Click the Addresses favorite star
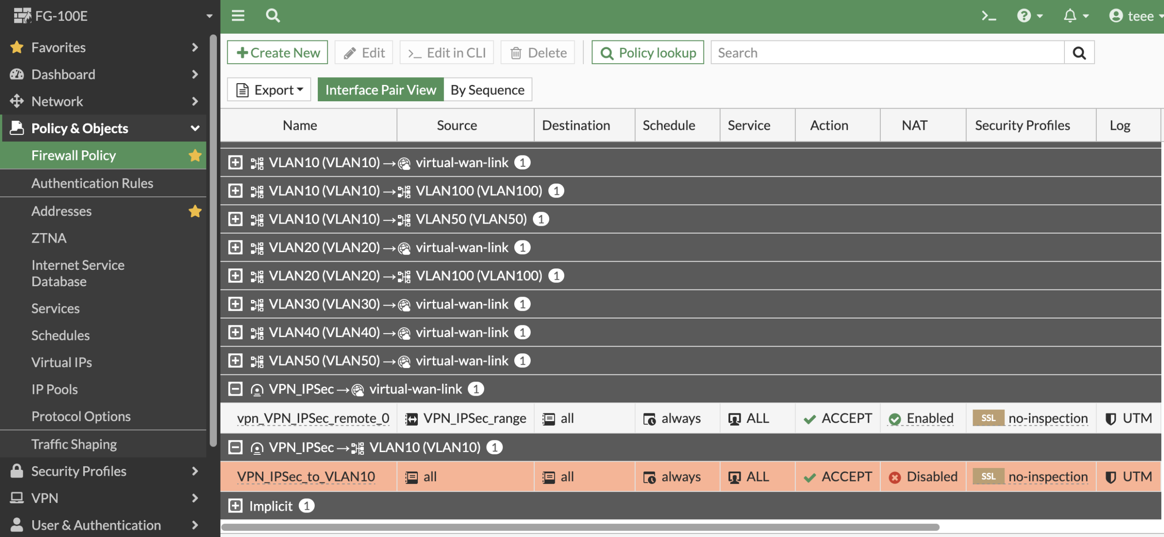The image size is (1164, 537). click(195, 211)
